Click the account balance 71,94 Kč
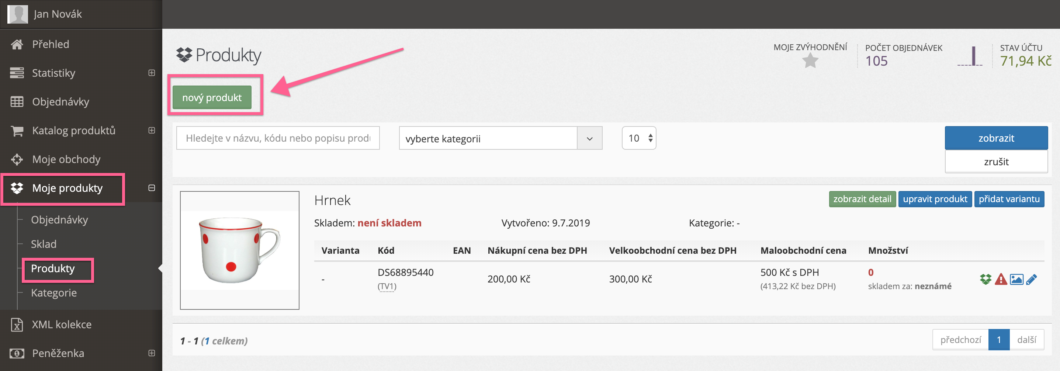The image size is (1060, 371). click(1025, 61)
